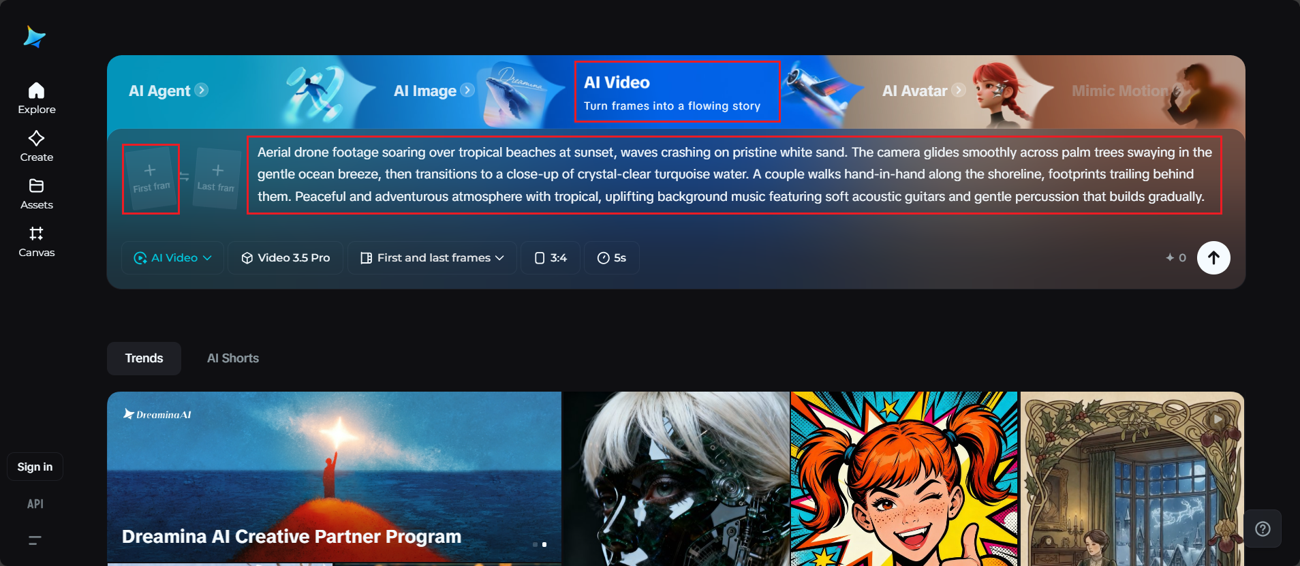
Task: Open the AI Video mode dropdown
Action: [173, 257]
